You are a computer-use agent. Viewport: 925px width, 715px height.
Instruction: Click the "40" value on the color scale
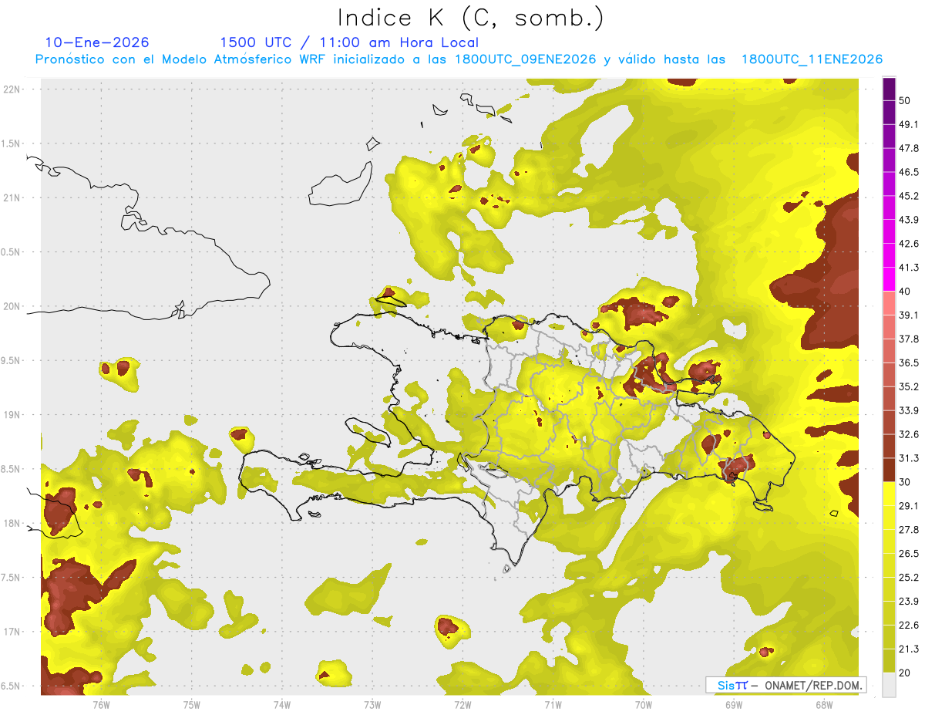pos(904,292)
